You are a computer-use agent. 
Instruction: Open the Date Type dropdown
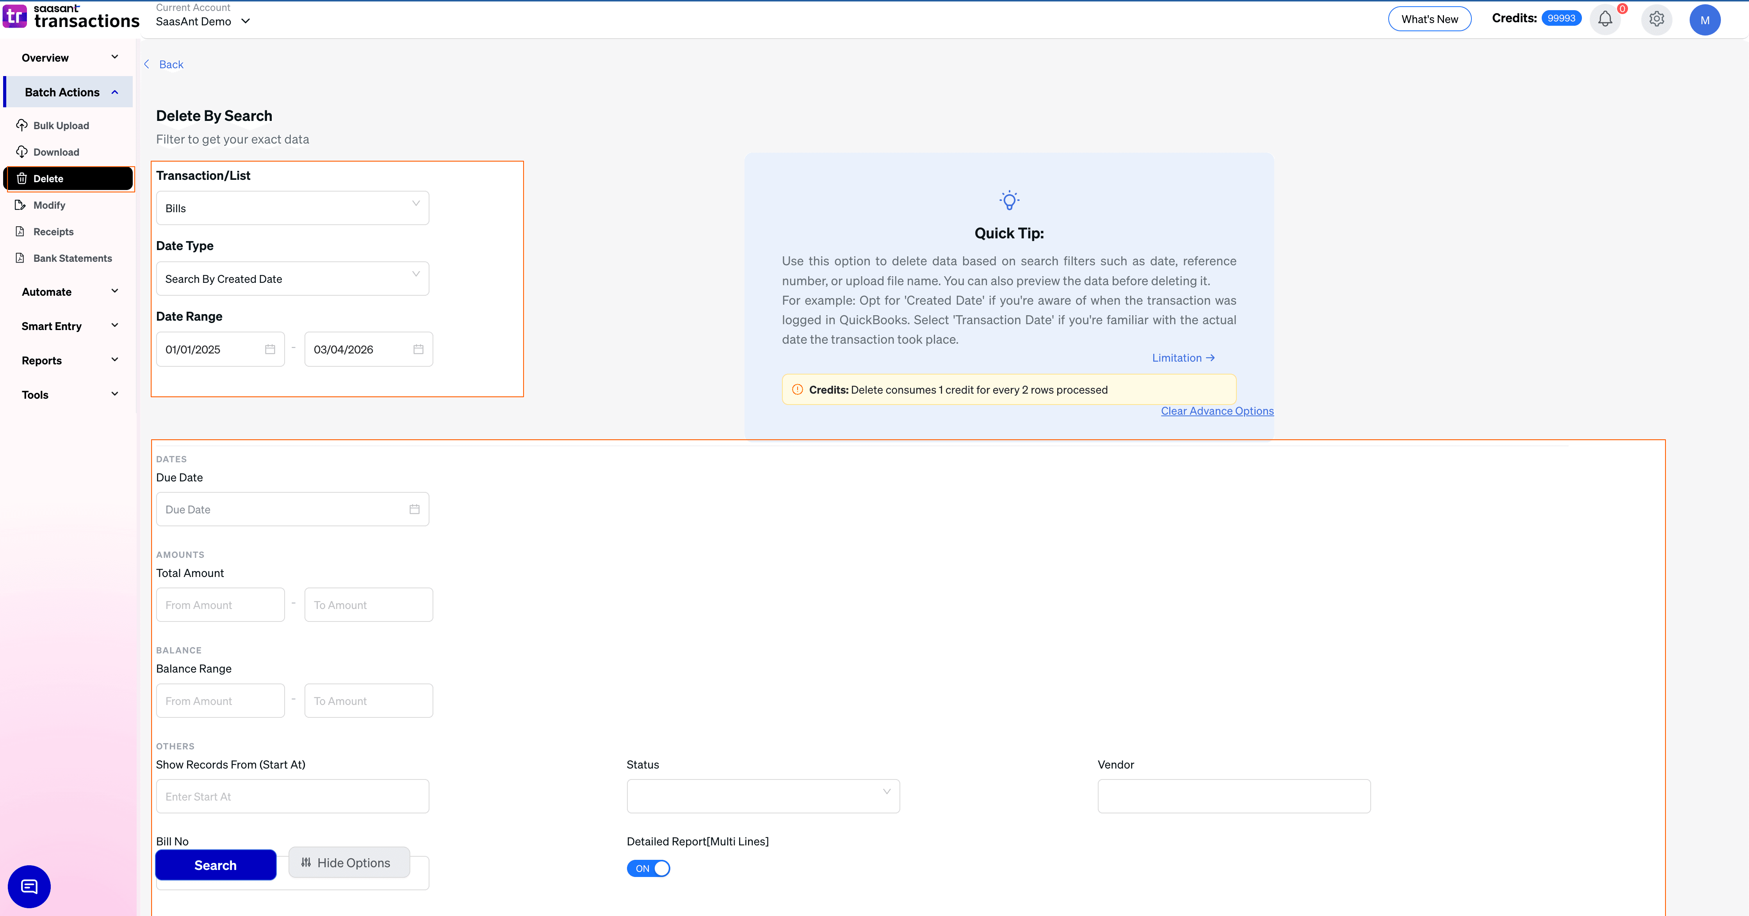pyautogui.click(x=292, y=278)
